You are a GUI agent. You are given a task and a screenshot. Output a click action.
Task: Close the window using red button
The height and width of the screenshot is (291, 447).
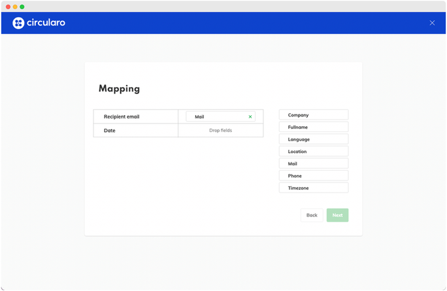(x=8, y=7)
